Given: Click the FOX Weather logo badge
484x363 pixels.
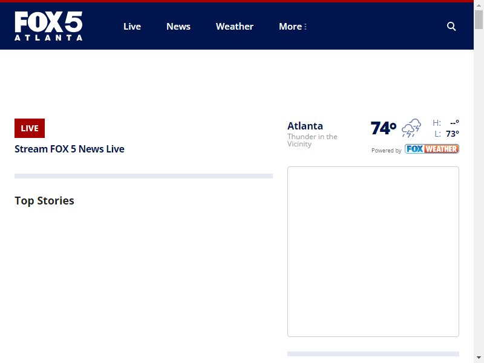Looking at the screenshot, I should click(432, 149).
